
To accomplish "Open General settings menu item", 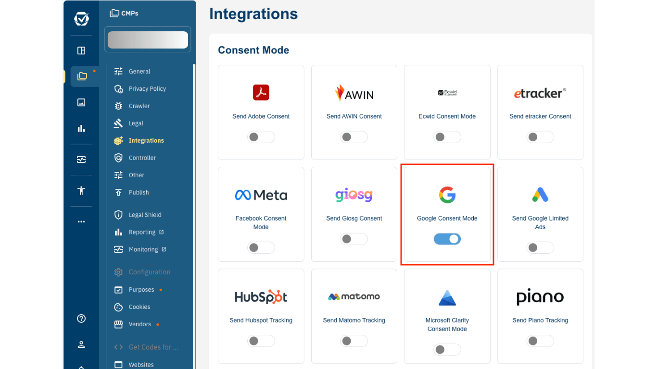I will [133, 71].
